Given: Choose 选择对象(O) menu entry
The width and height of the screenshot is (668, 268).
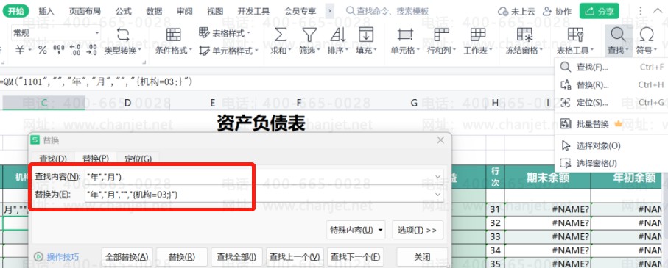Looking at the screenshot, I should (612, 145).
